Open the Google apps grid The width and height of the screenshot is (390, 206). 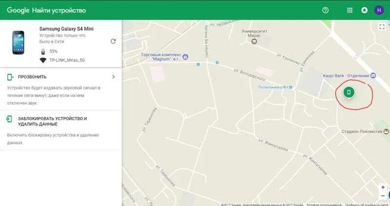350,10
